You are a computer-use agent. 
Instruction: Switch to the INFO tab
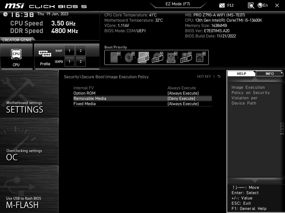click(269, 73)
